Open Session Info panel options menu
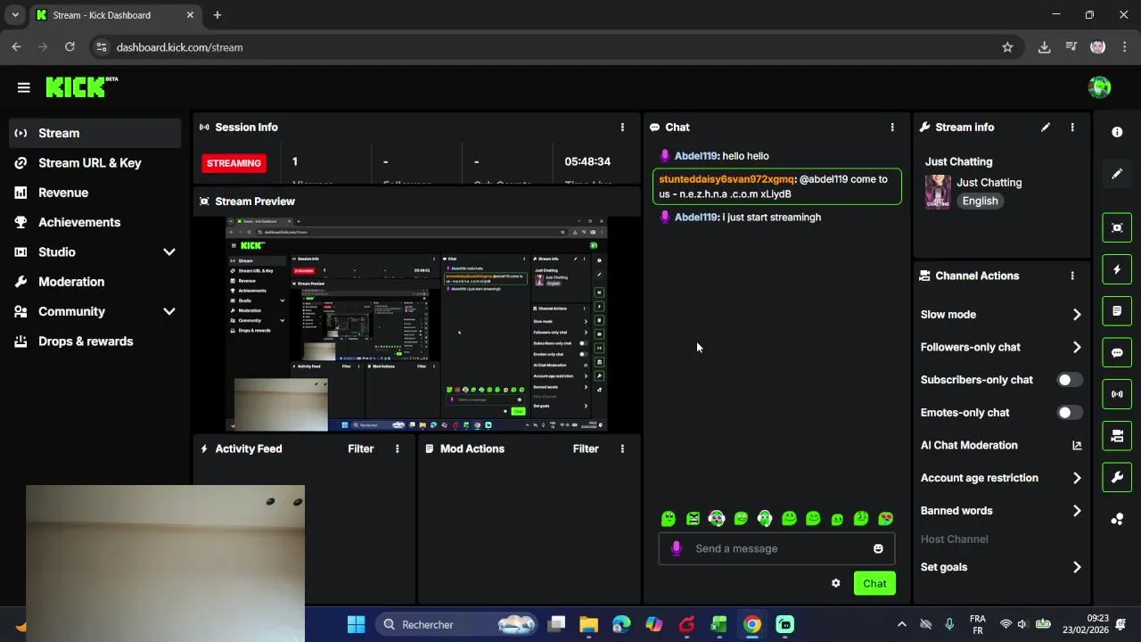 [x=622, y=128]
